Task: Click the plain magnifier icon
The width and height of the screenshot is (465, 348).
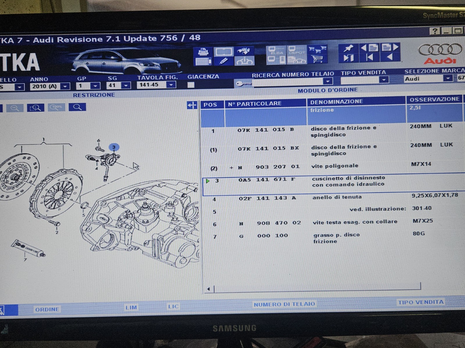Action: 77,107
